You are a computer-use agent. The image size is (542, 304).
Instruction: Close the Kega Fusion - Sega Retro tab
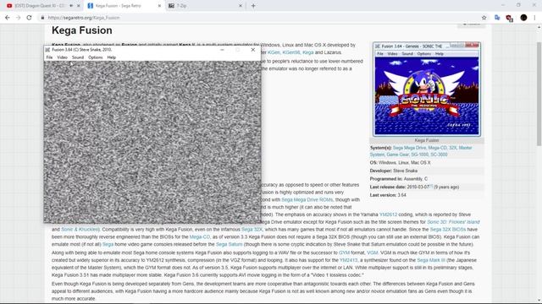click(160, 6)
